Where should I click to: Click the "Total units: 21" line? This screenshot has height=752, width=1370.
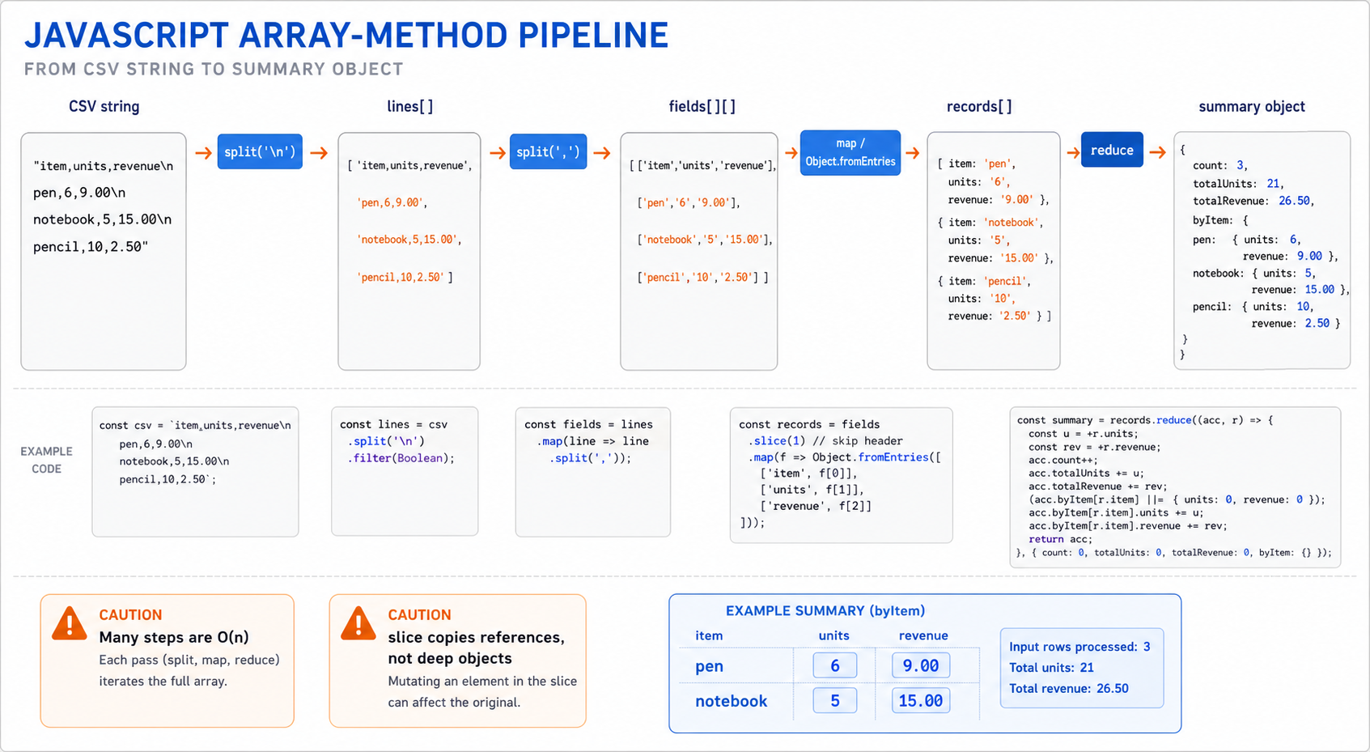(1051, 668)
